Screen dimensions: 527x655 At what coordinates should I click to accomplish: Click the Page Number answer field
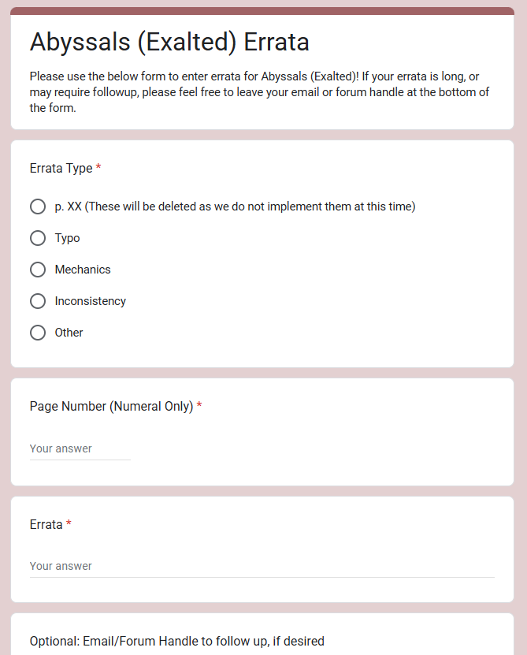coord(80,449)
